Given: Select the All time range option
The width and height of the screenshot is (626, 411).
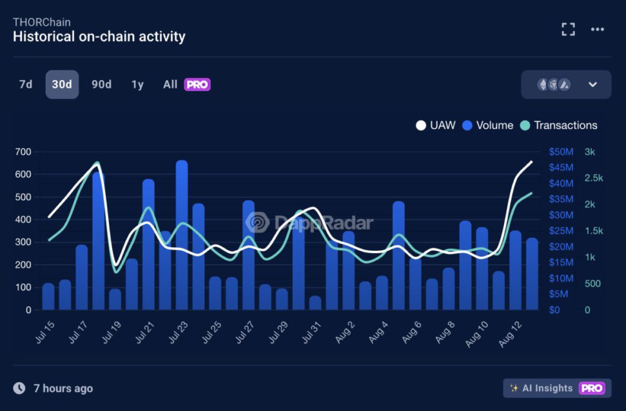Looking at the screenshot, I should tap(170, 84).
